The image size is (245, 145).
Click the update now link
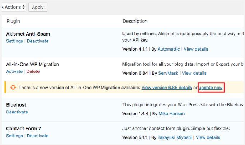[x=211, y=88]
